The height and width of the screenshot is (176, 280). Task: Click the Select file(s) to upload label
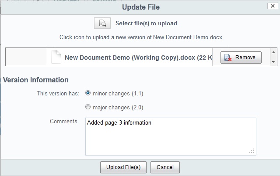click(146, 23)
